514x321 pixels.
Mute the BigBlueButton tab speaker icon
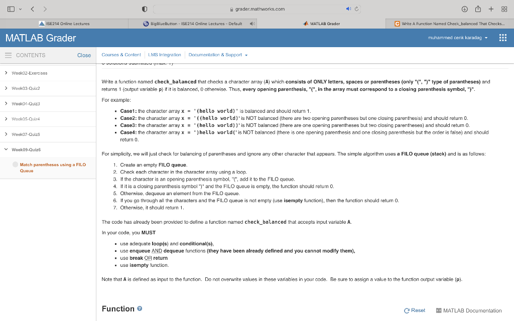(x=253, y=23)
